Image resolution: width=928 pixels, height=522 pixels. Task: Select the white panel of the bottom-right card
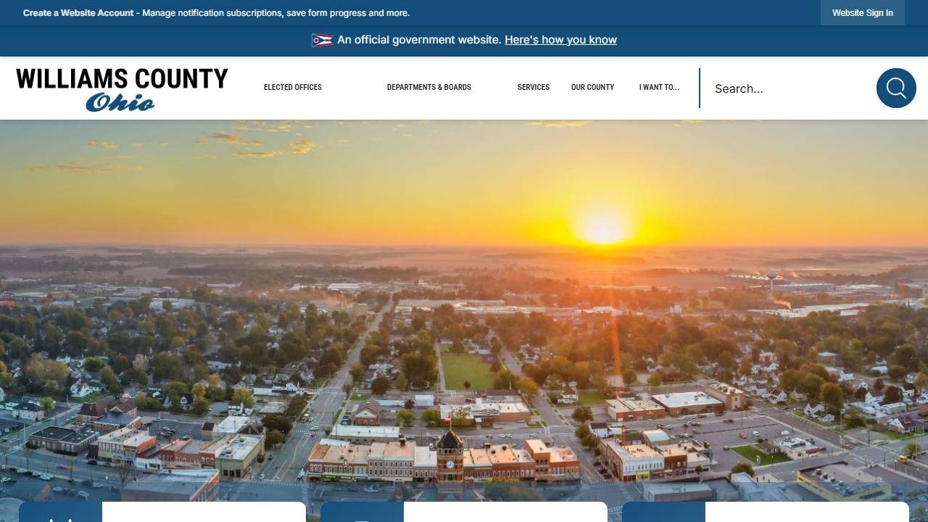pos(807,513)
